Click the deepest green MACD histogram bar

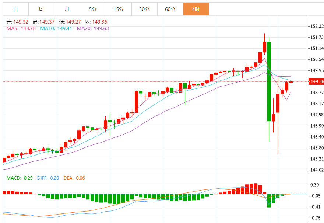tap(269, 201)
